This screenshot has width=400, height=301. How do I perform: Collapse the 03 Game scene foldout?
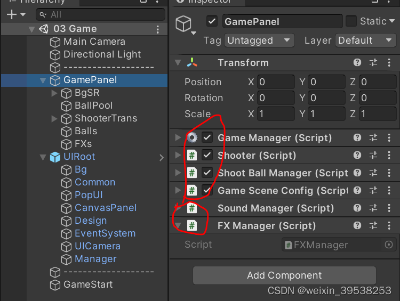coord(31,29)
